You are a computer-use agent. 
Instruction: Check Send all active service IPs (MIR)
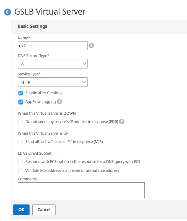(x=20, y=142)
